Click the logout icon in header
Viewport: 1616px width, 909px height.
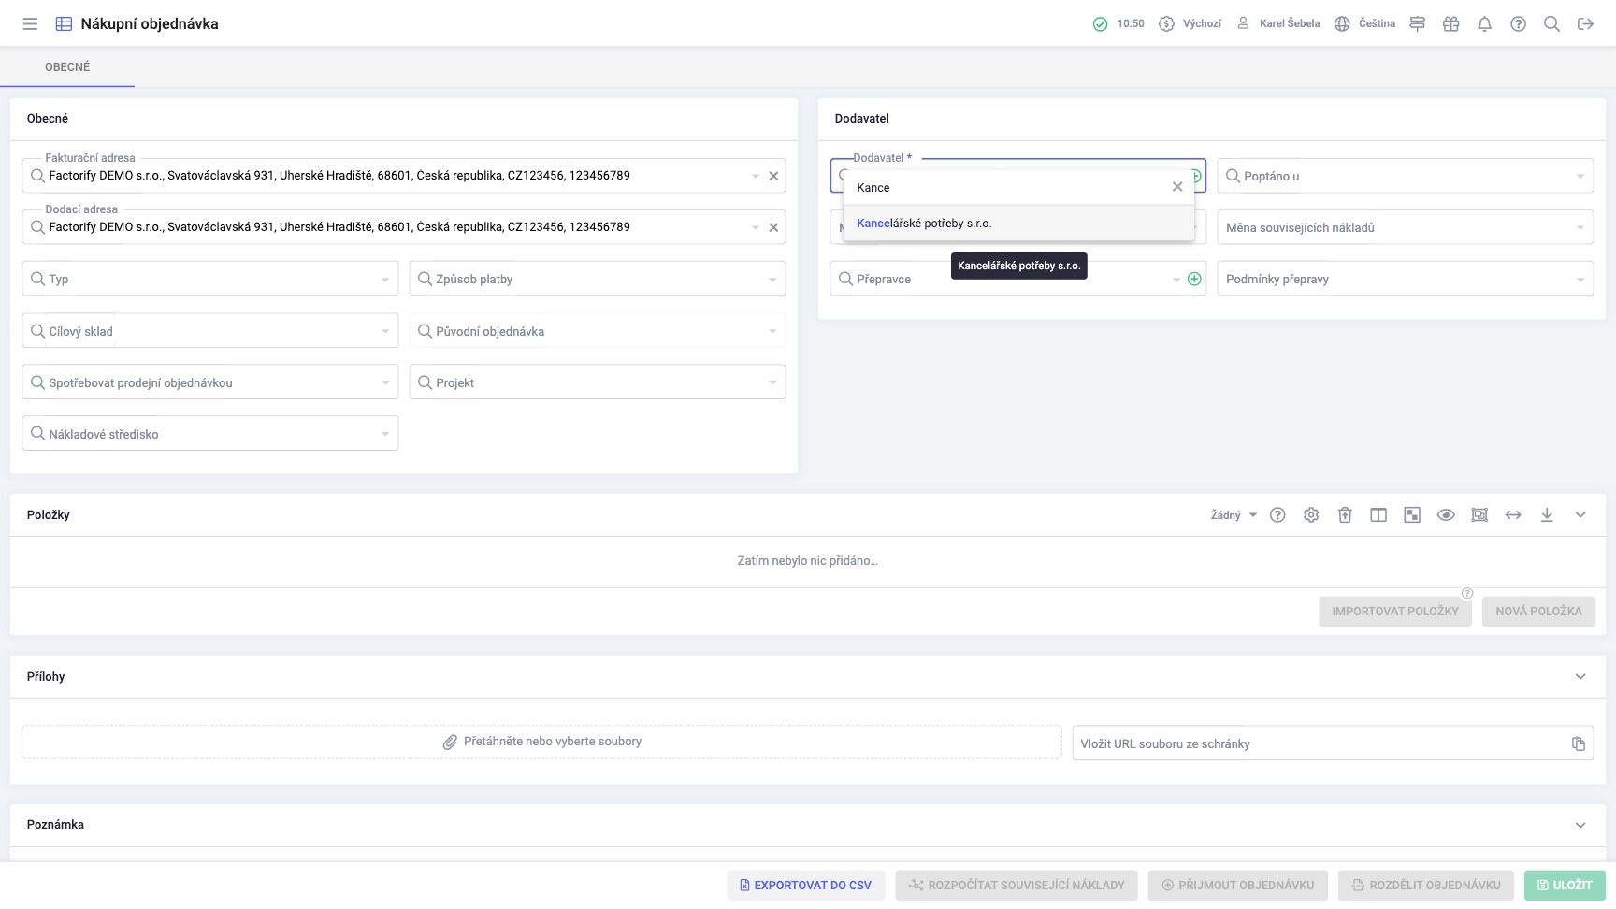(1585, 24)
